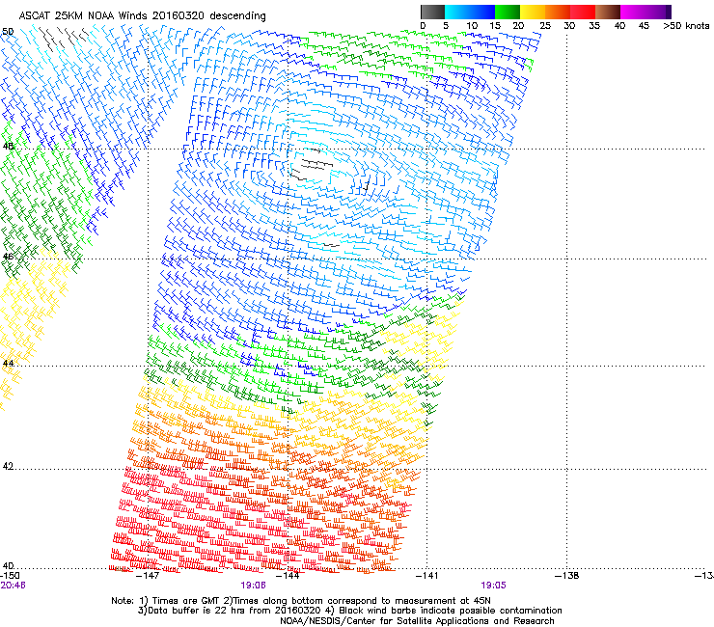Screen dimensions: 714x627
Task: Click the chart title 'ASCAT 25KM NOAA Winds 20160320 descending'
Action: click(142, 16)
